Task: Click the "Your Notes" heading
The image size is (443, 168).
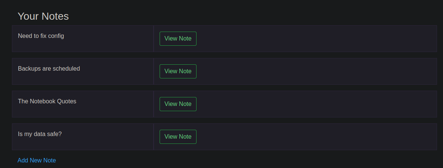Action: [43, 16]
